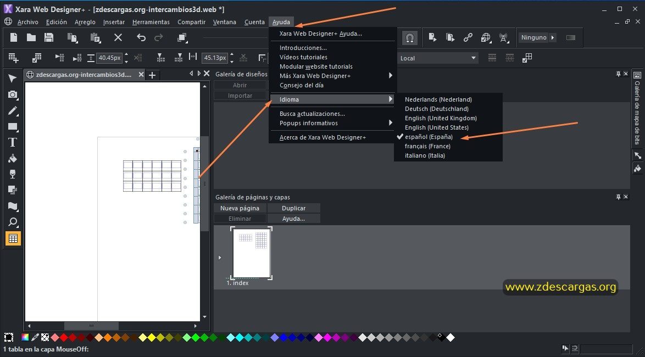Click the link chain icon
This screenshot has height=357, width=645.
[x=468, y=37]
